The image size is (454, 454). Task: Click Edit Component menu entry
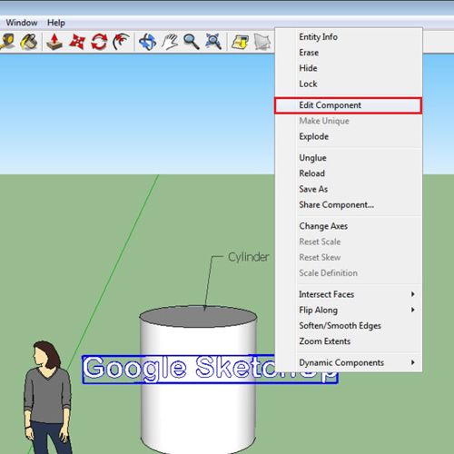tap(349, 105)
